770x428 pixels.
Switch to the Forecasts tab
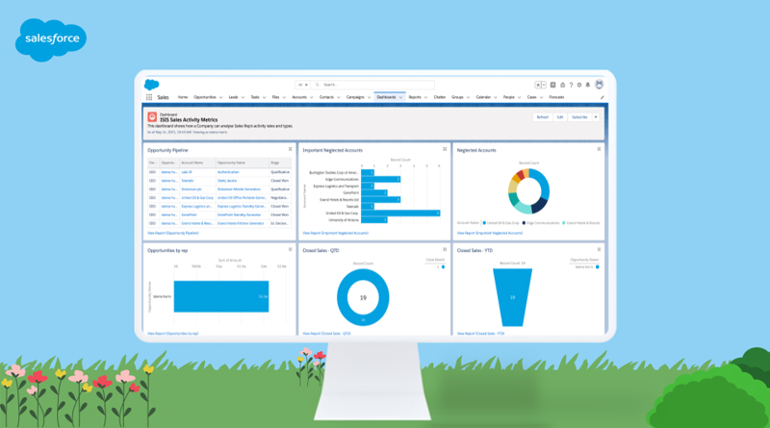click(x=556, y=97)
